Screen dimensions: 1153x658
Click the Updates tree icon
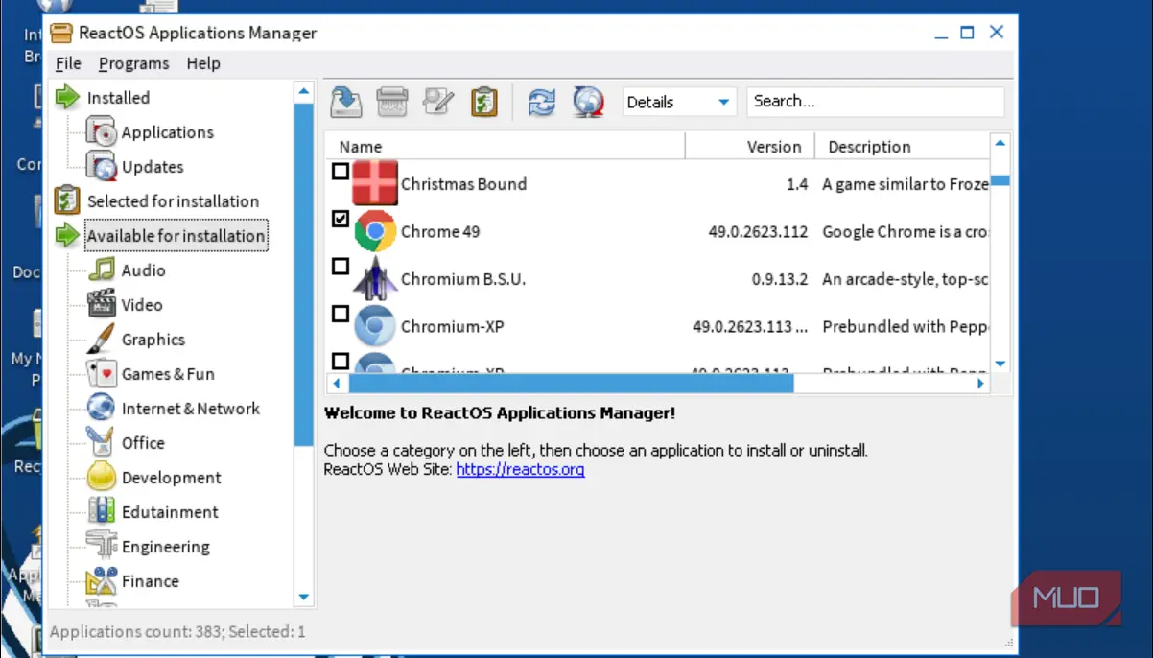[101, 166]
